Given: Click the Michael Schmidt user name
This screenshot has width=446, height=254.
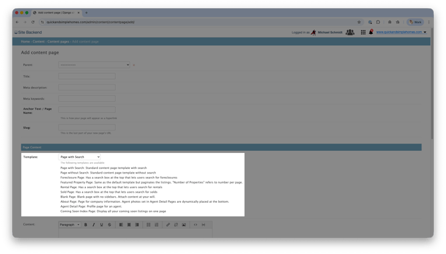Looking at the screenshot, I should pyautogui.click(x=330, y=33).
